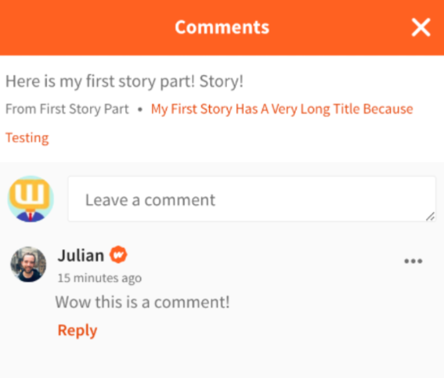Click the 15 minutes ago timestamp
This screenshot has width=444, height=378.
[x=99, y=278]
